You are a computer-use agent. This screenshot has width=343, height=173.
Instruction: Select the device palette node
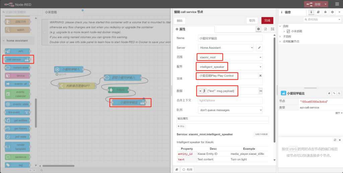(18, 76)
